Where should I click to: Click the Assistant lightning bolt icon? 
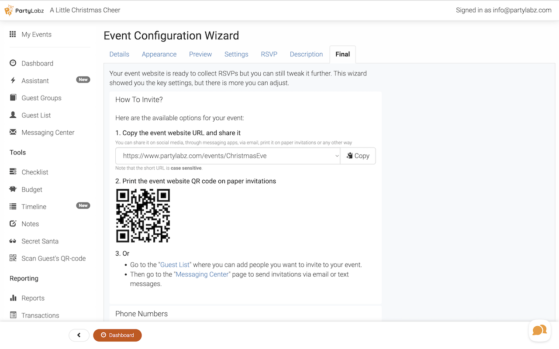click(x=13, y=81)
